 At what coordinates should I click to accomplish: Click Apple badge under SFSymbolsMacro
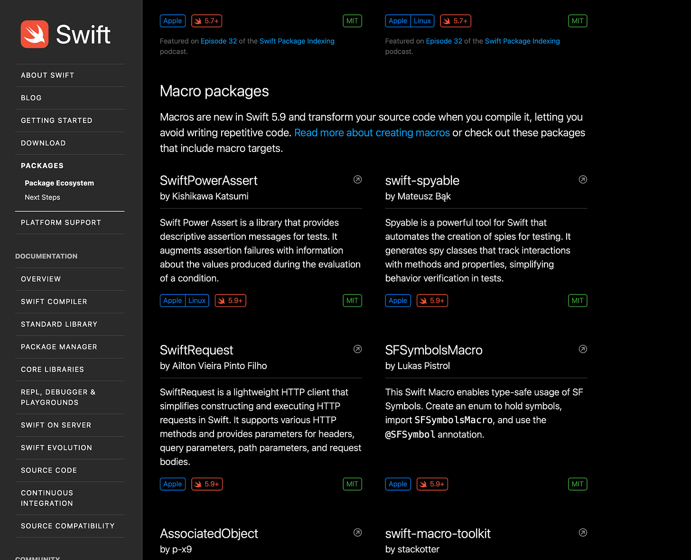(398, 484)
